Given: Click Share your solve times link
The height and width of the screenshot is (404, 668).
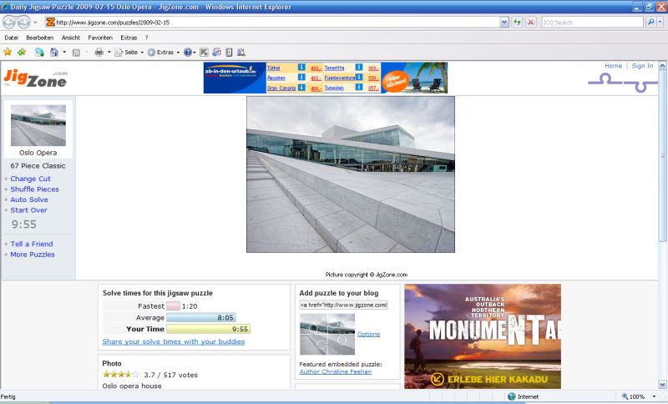Looking at the screenshot, I should (x=174, y=341).
